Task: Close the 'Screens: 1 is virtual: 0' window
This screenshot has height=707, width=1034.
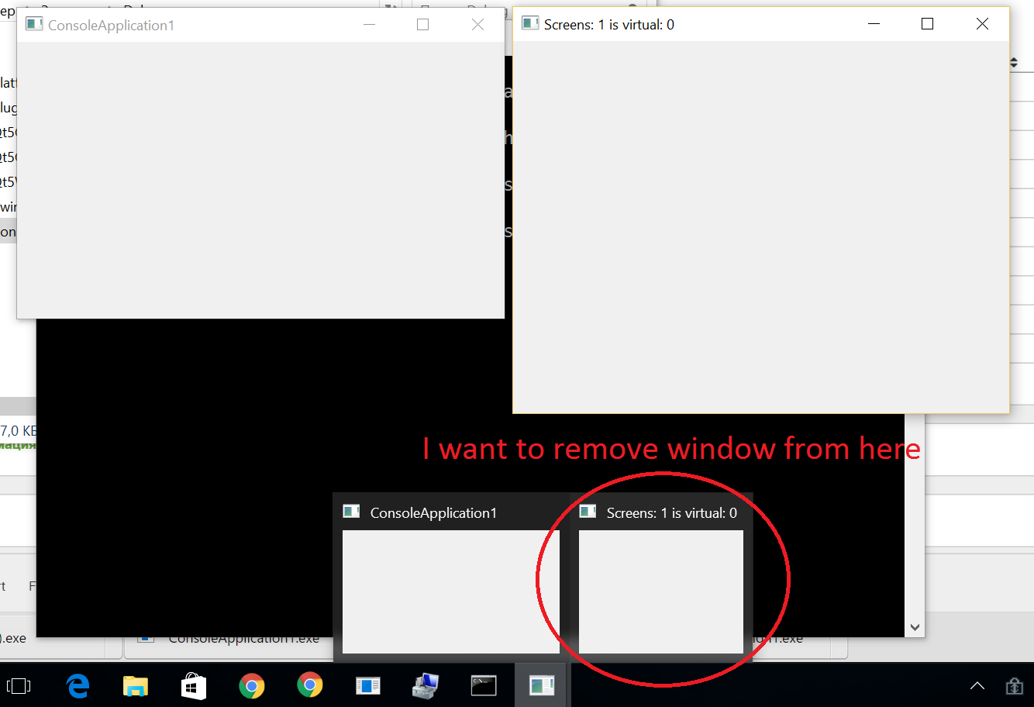Action: click(x=982, y=24)
